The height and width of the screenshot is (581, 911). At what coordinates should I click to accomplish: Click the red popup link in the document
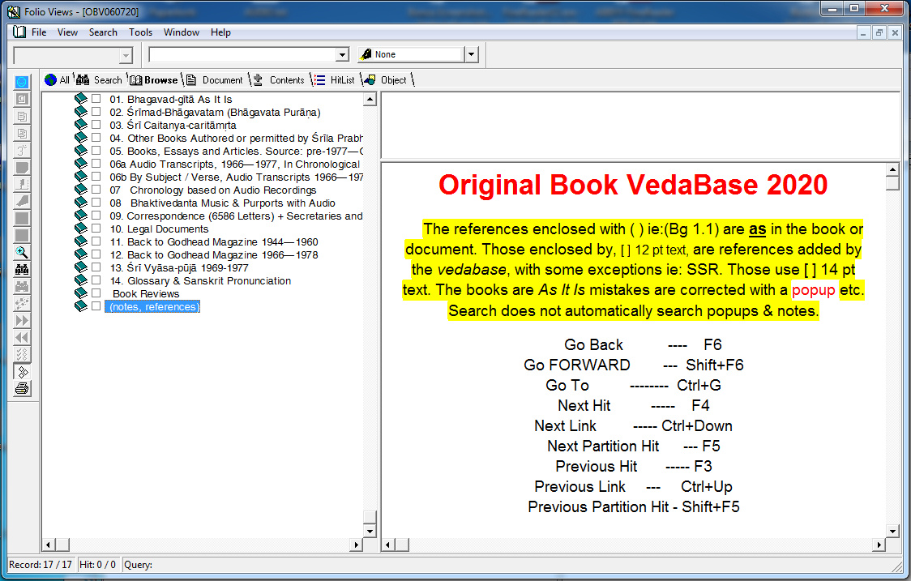814,290
